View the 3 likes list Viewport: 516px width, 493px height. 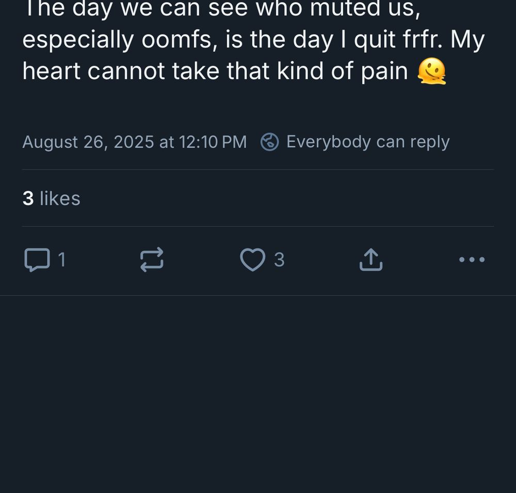pos(52,198)
